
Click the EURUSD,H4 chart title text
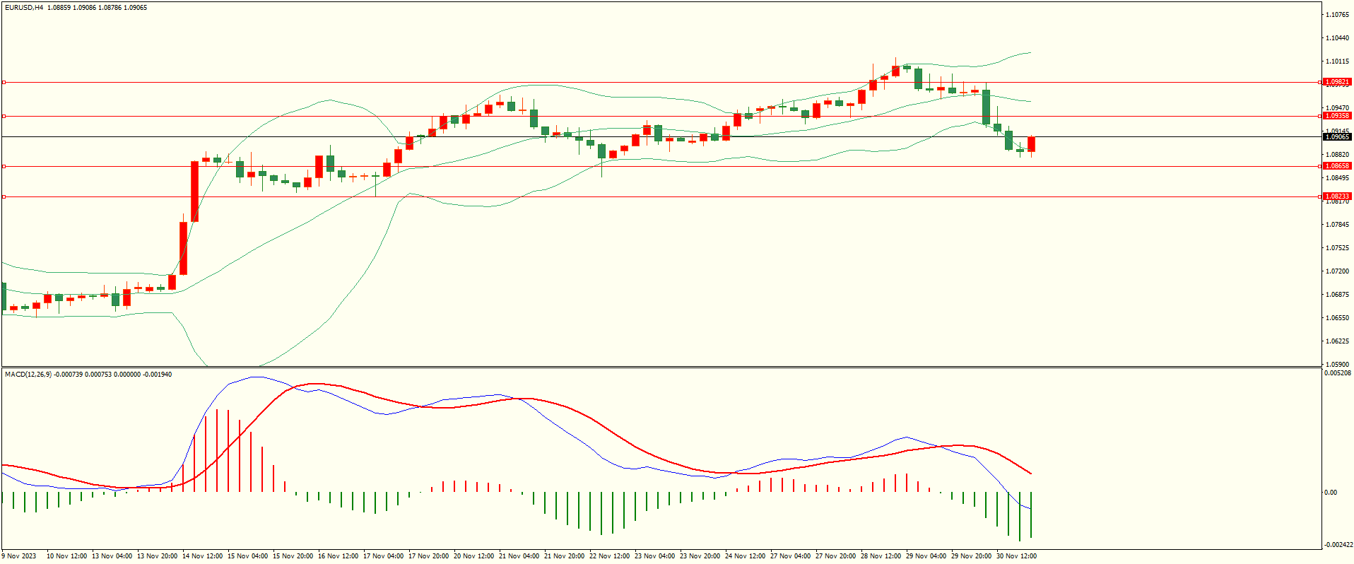coord(23,8)
